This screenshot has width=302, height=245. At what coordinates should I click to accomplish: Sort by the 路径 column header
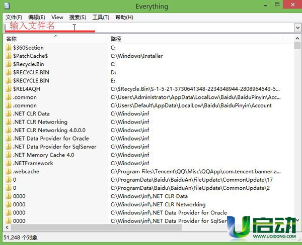tap(195, 39)
